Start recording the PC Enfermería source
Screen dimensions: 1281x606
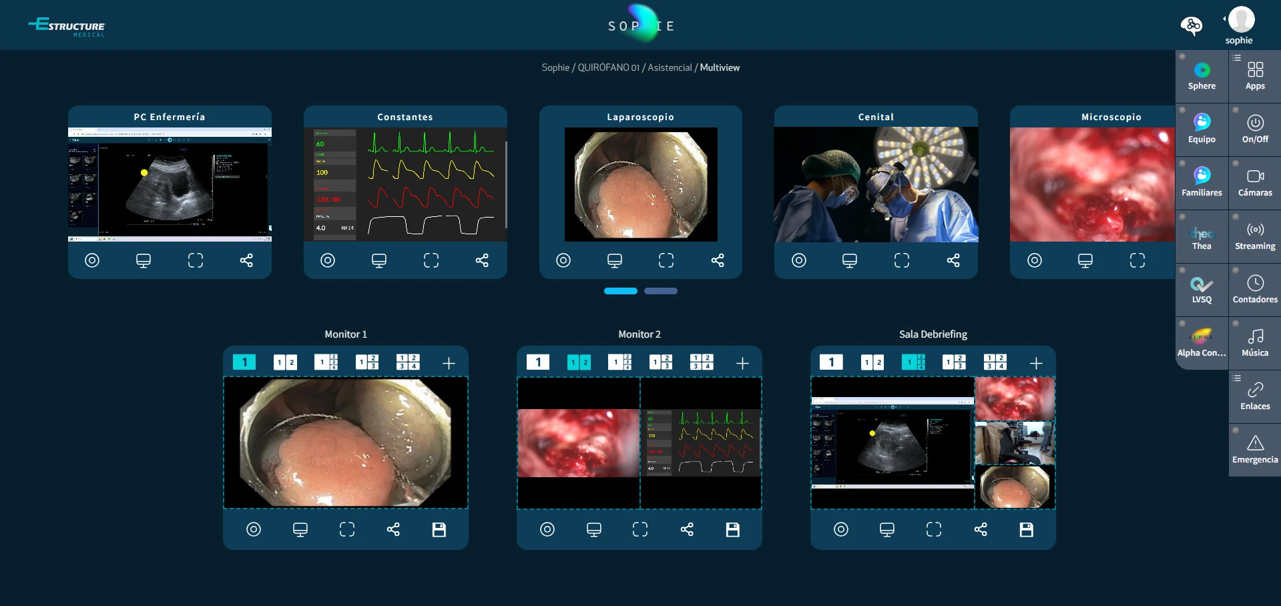click(92, 260)
